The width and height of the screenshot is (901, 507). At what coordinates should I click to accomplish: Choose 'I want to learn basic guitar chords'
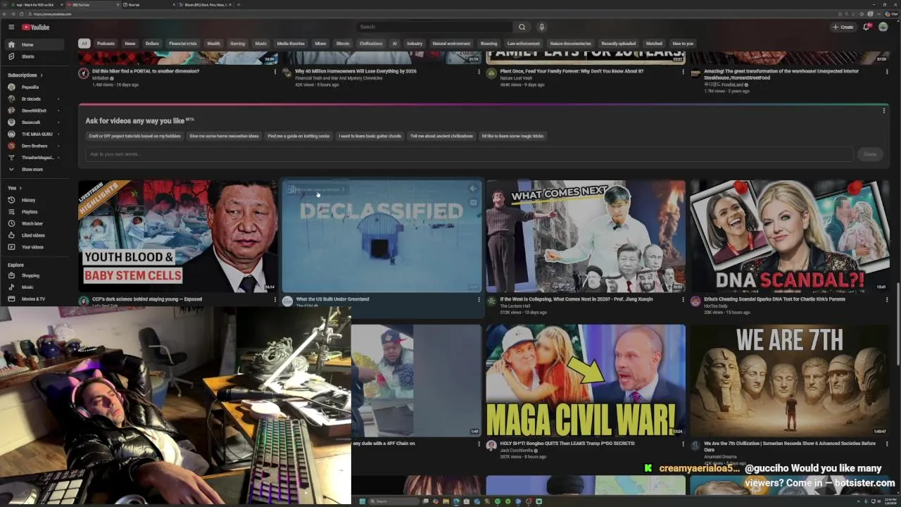tap(370, 136)
